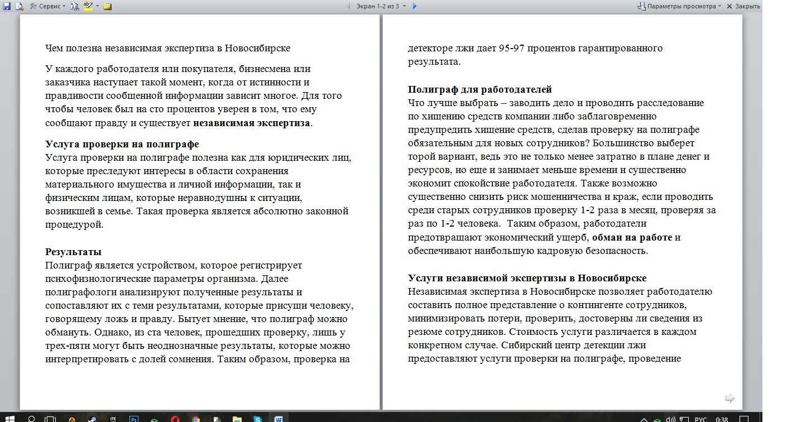Click the 0:38 clock in system tray
This screenshot has height=422, width=797.
722,419
